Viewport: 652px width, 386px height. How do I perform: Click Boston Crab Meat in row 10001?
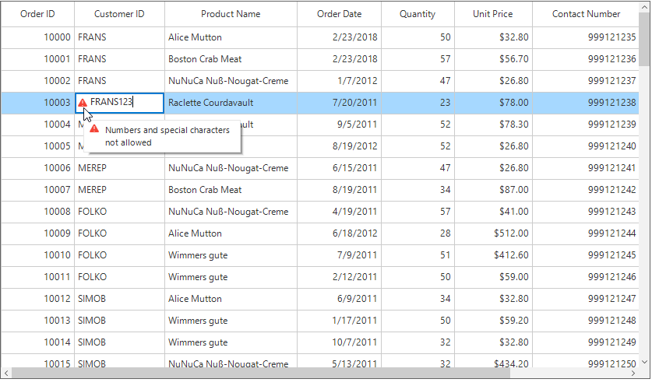[231, 59]
